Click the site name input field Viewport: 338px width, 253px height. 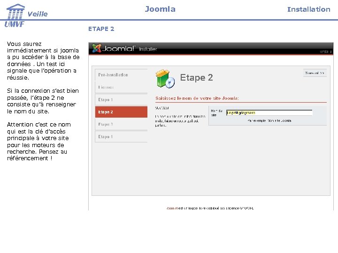click(269, 113)
